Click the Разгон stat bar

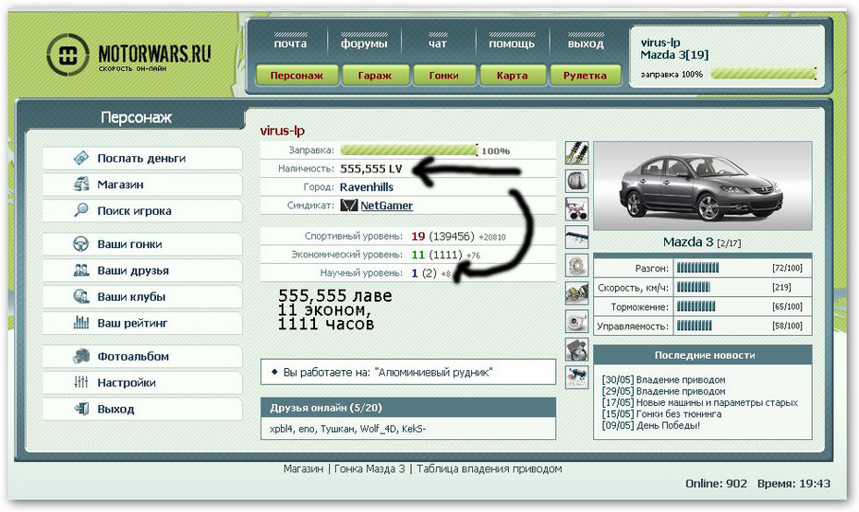pyautogui.click(x=698, y=268)
